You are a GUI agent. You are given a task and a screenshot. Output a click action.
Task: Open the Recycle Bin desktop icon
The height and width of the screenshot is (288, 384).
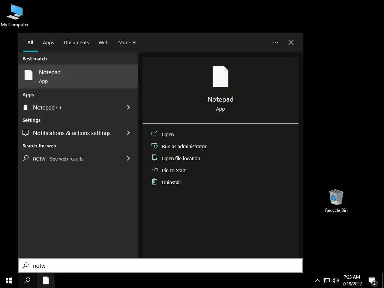336,201
